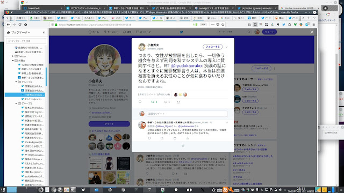Open Firefox home page icon
The width and height of the screenshot is (344, 193).
(25, 25)
